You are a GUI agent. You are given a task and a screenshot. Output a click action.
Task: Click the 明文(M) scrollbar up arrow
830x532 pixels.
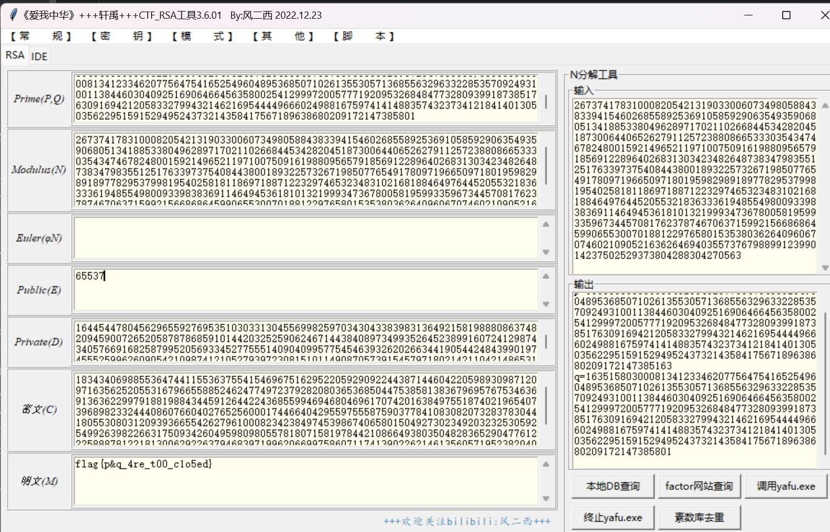546,464
